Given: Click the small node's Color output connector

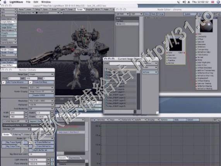Looking at the screenshot, I should click(184, 53).
